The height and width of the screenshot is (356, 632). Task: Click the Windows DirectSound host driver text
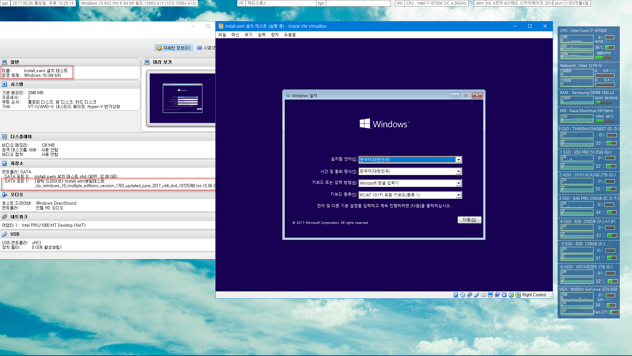(x=56, y=203)
